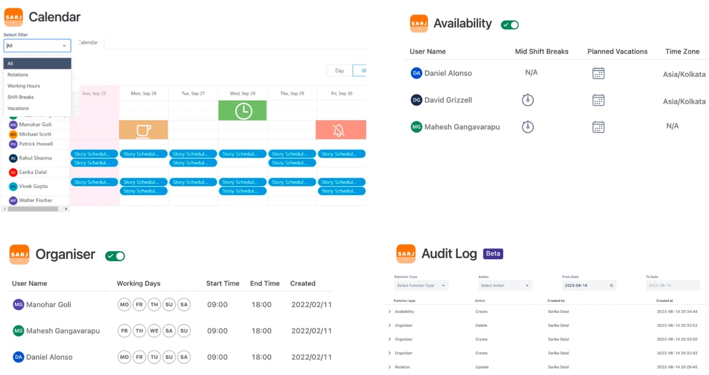Open the Select Function Type dropdown

422,286
